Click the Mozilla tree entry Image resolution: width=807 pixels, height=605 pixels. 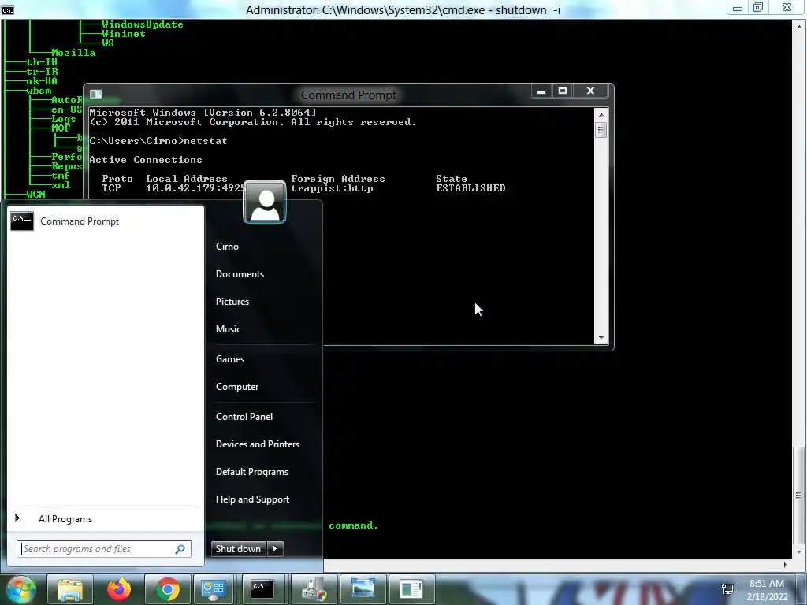(73, 53)
